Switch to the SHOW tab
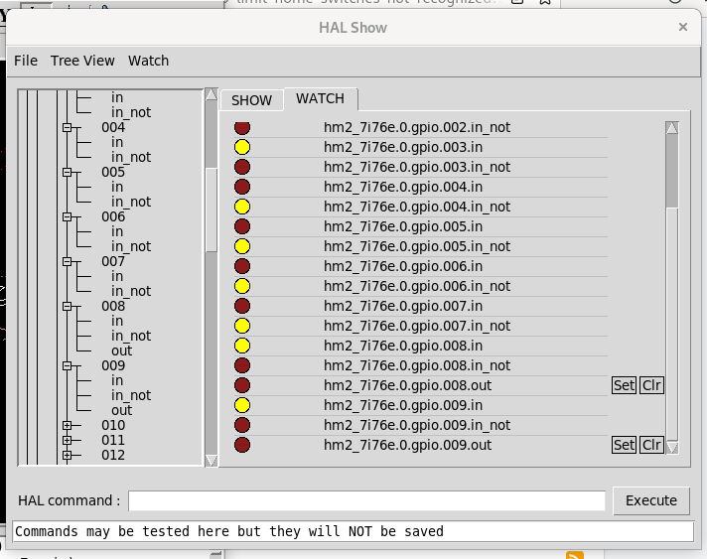Screen dimensions: 707x559 (x=251, y=100)
